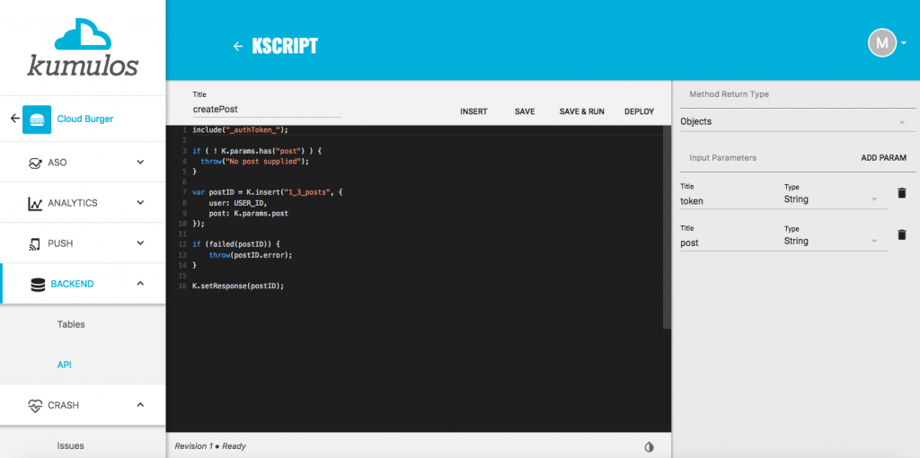Viewport: 920px width, 458px height.
Task: Click the SAVE & RUN button
Action: [581, 111]
